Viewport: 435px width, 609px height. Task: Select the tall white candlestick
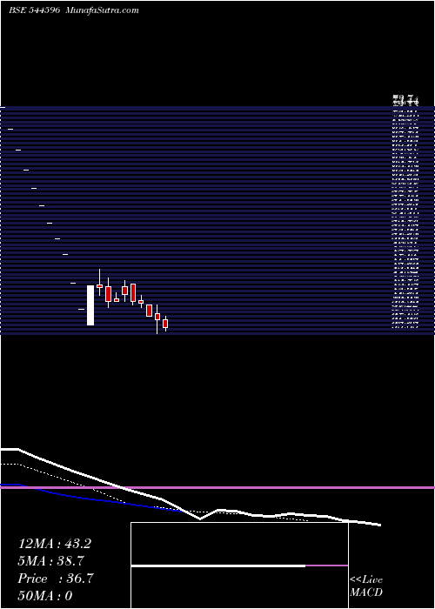90,305
